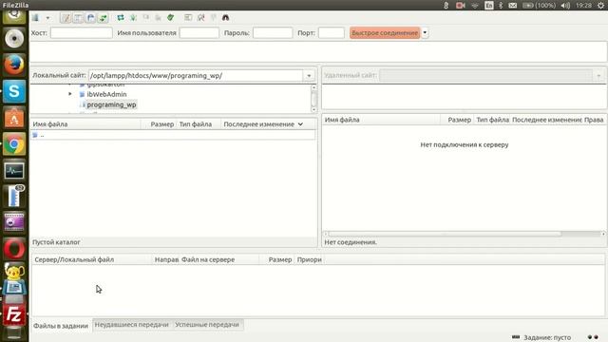608x342 pixels.
Task: Open the directory listing filters dialog
Action: point(188,18)
